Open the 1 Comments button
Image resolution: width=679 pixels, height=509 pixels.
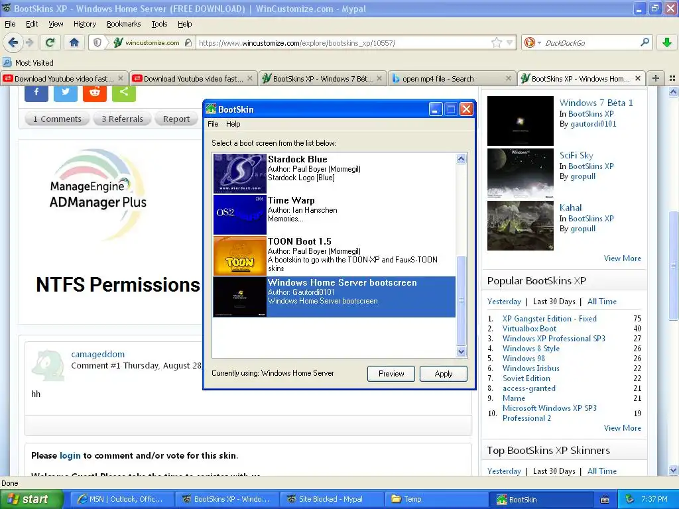(57, 119)
